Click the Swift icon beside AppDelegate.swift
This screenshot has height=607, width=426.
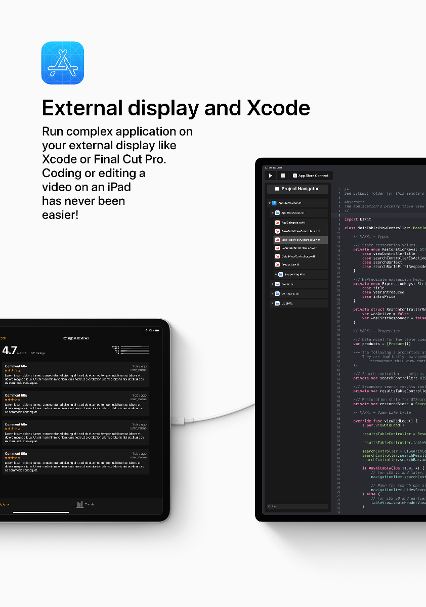[x=277, y=223]
